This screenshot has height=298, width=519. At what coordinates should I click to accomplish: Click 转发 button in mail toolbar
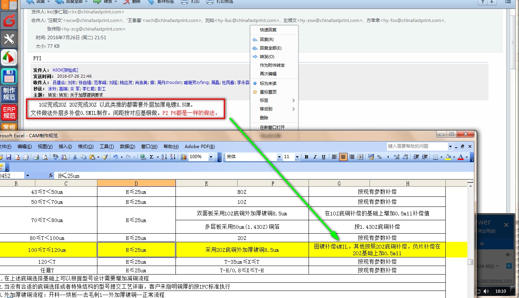(x=104, y=1)
